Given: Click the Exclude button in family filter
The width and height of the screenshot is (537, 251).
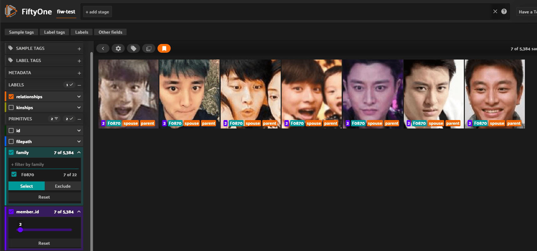Looking at the screenshot, I should [63, 186].
